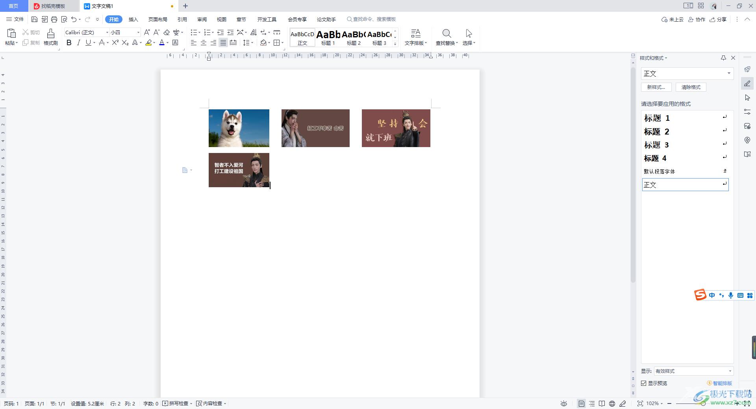Screen dimensions: 756x409
Task: Click the Paste clipboard icon
Action: [11, 33]
